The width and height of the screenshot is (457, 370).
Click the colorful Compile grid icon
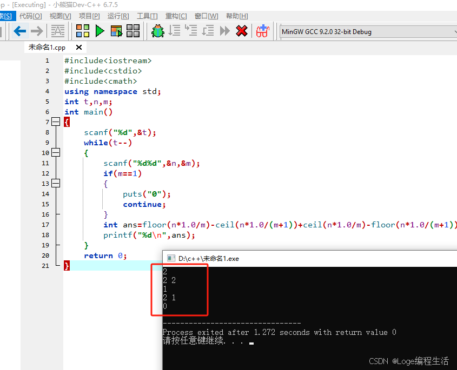(x=83, y=31)
